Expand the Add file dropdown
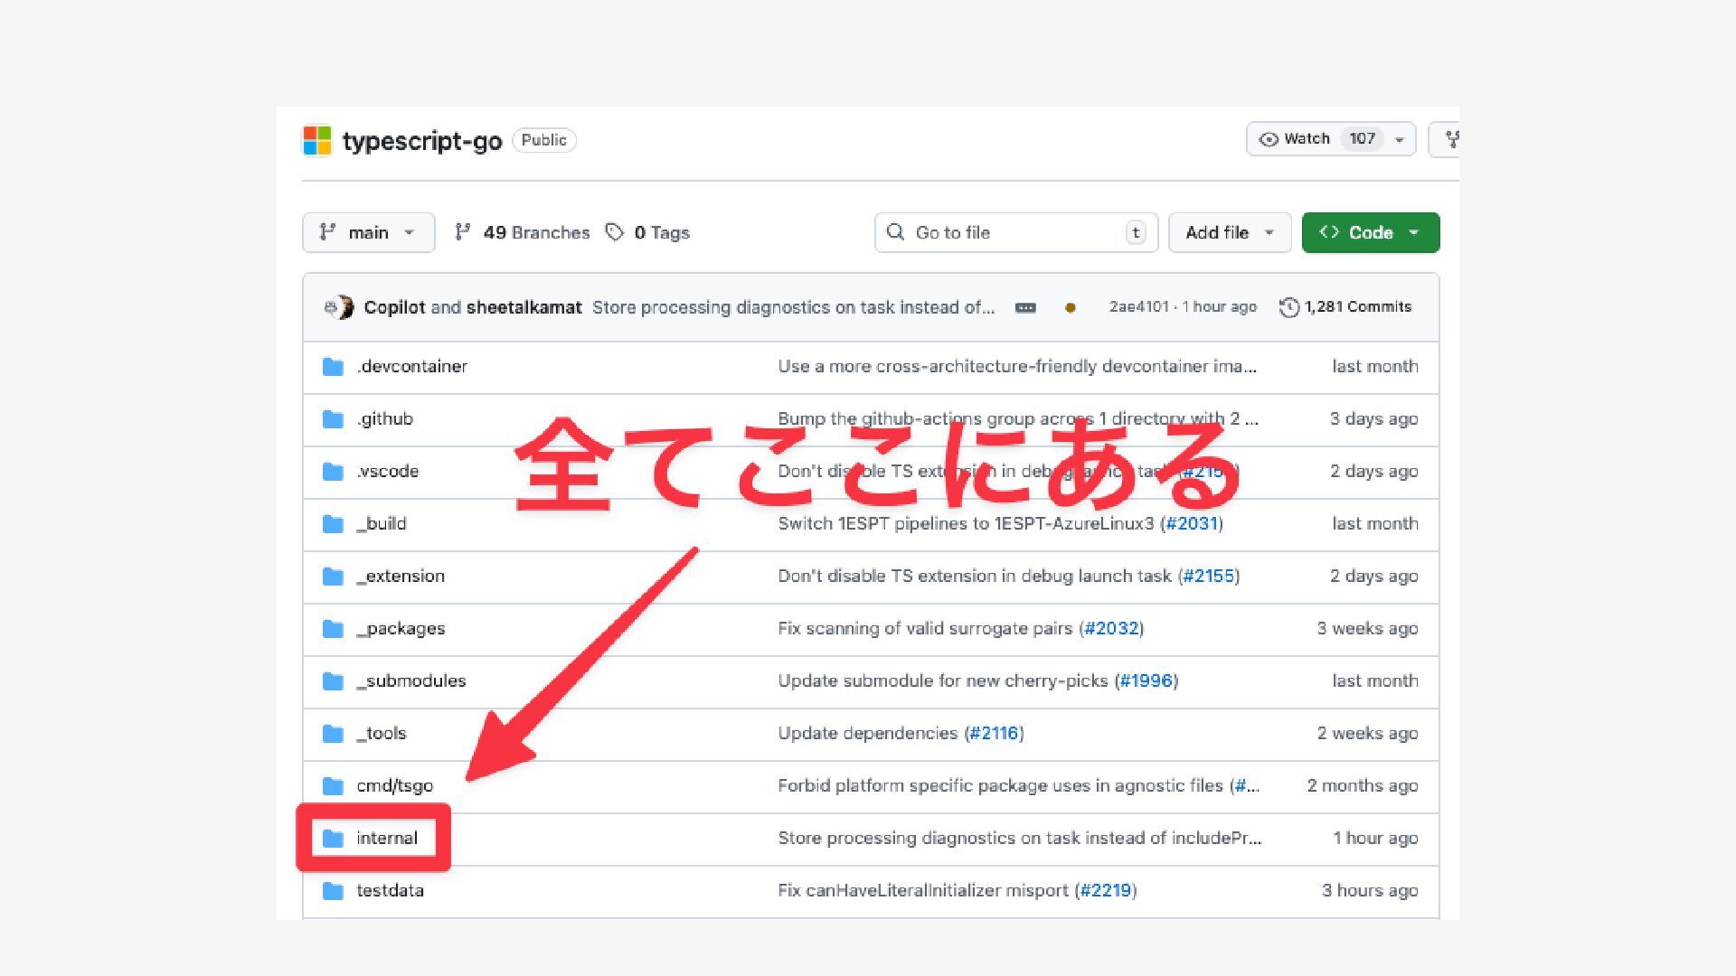The width and height of the screenshot is (1736, 976). pos(1229,232)
